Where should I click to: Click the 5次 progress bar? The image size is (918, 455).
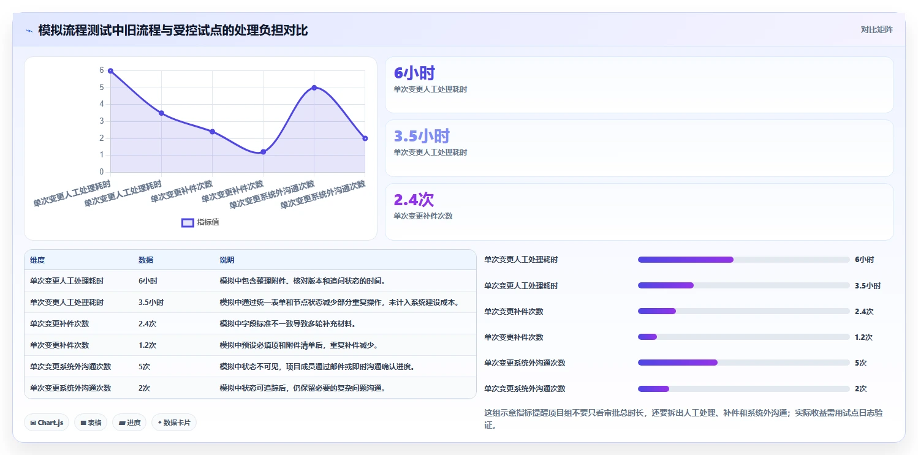744,363
